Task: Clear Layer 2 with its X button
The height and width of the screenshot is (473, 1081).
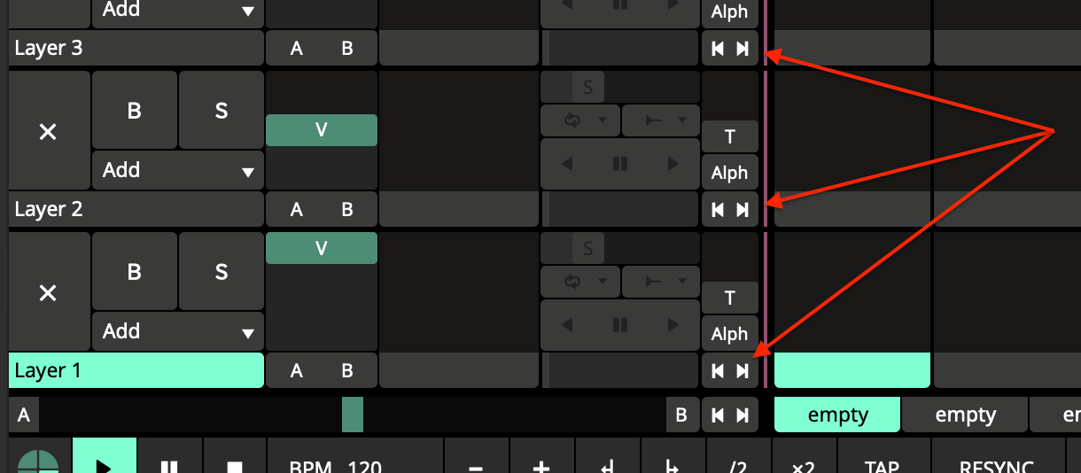Action: point(49,131)
